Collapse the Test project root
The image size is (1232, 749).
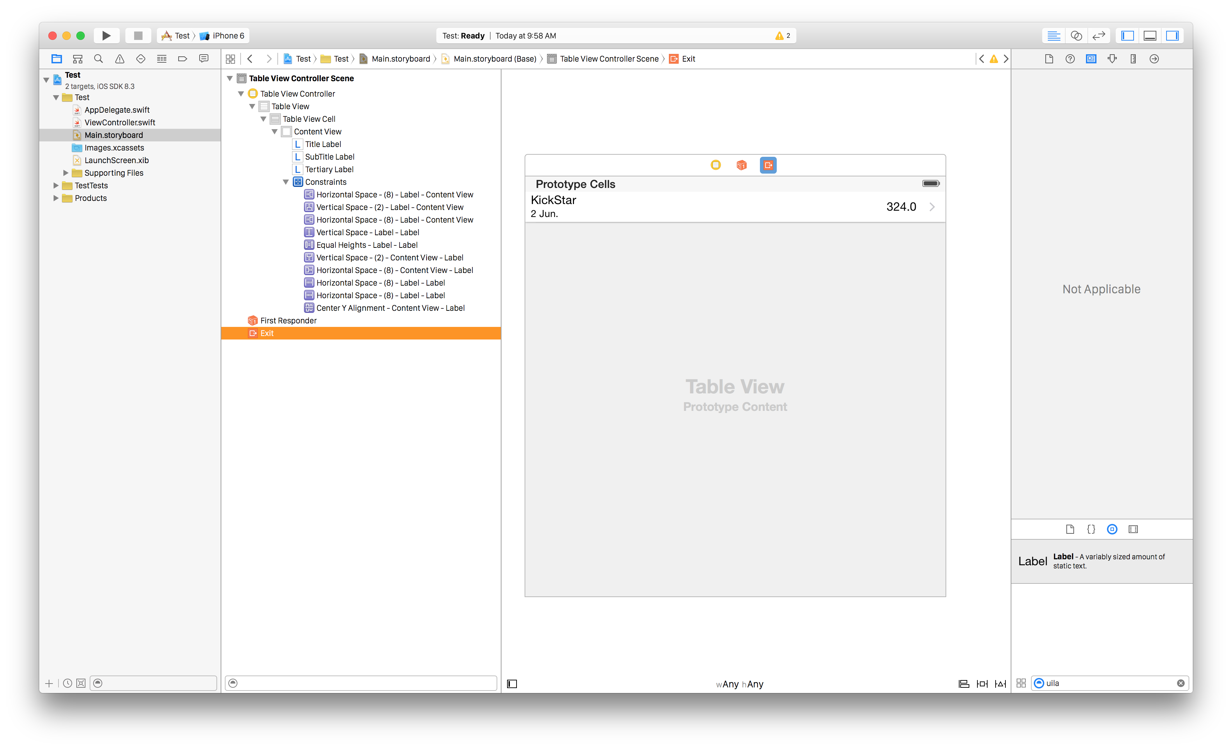[x=47, y=79]
